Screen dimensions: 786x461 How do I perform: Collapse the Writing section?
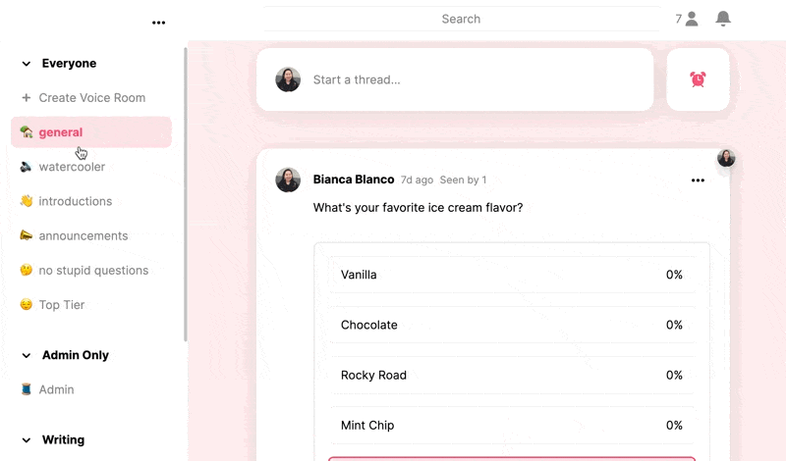(27, 440)
